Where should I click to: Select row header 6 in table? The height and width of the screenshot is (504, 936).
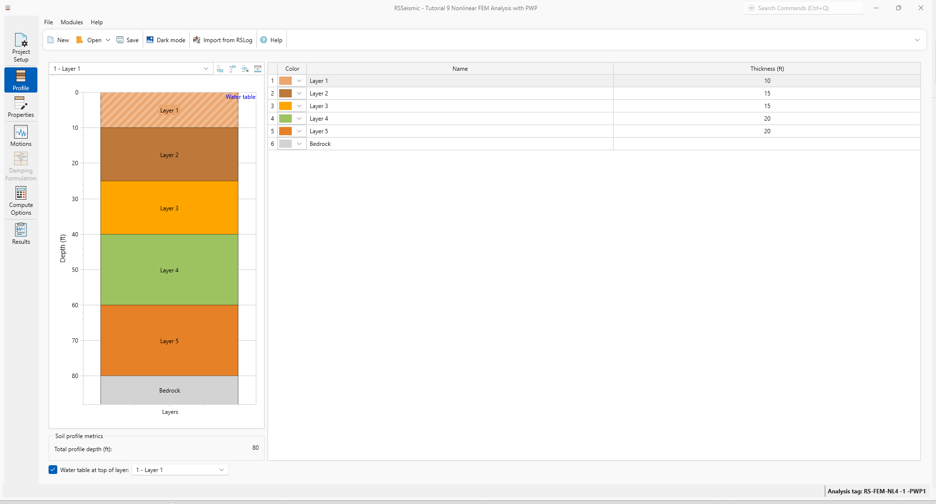tap(272, 144)
